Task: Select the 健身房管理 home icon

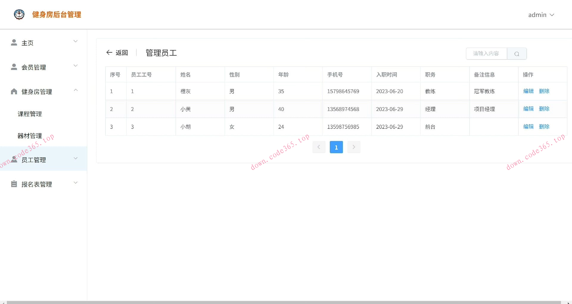Action: (14, 91)
